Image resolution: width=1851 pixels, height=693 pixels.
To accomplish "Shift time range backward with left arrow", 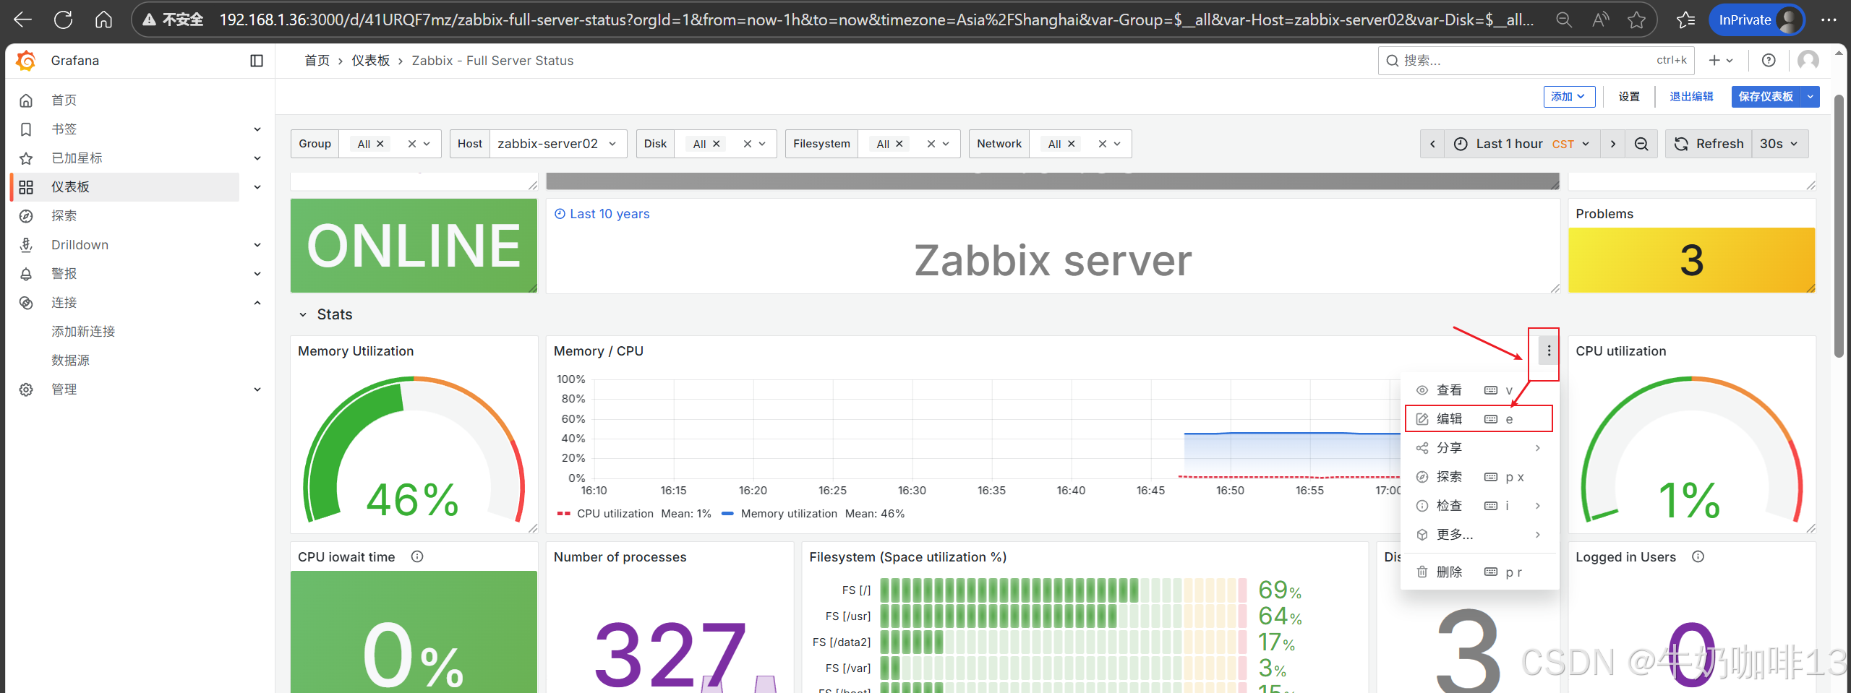I will 1432,144.
